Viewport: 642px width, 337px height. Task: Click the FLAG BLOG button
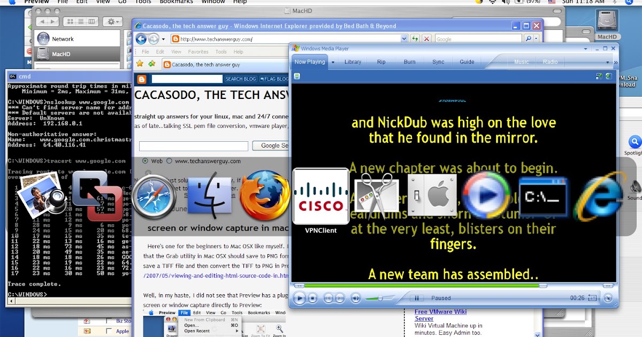coord(273,79)
